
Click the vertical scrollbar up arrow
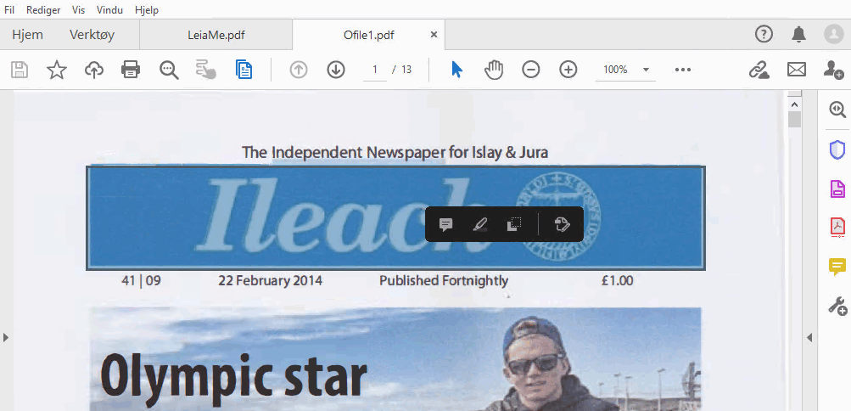point(794,104)
